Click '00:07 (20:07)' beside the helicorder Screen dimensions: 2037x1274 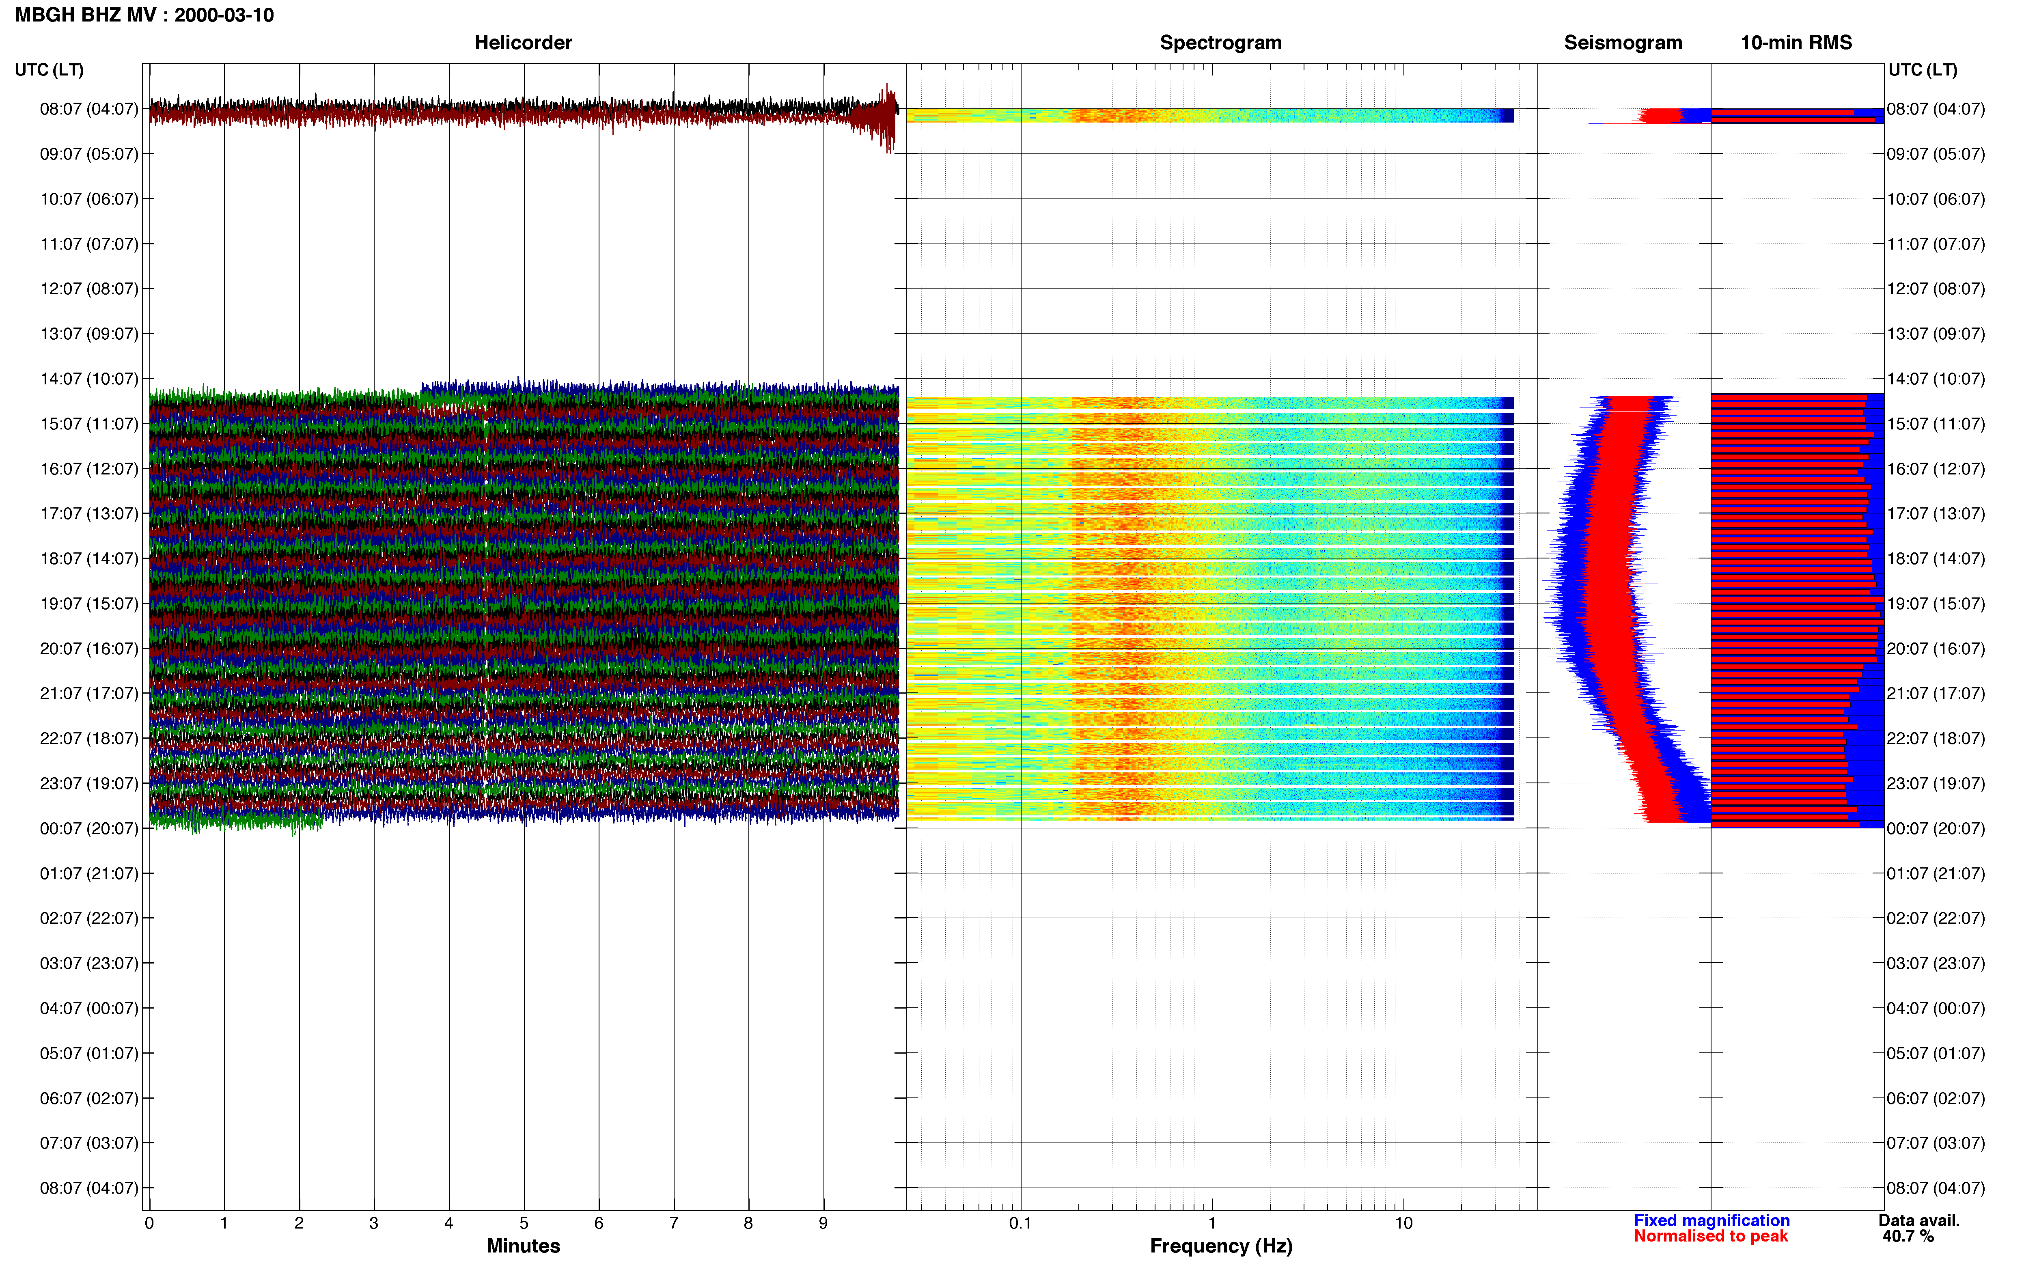click(88, 828)
